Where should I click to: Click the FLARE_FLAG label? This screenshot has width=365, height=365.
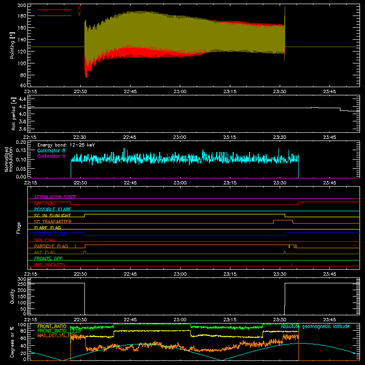pyautogui.click(x=47, y=228)
